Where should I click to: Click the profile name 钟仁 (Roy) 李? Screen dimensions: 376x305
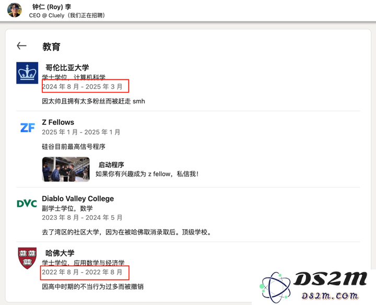point(52,7)
